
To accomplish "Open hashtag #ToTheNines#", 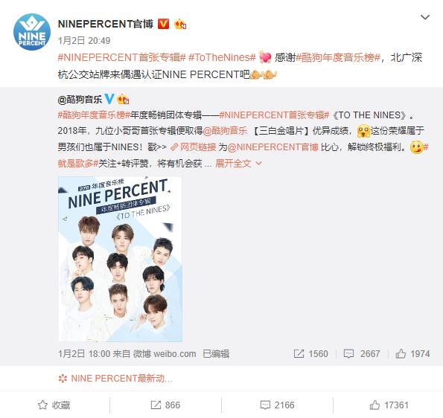I will (x=222, y=57).
